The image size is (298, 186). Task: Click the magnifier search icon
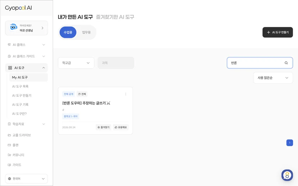click(x=286, y=63)
